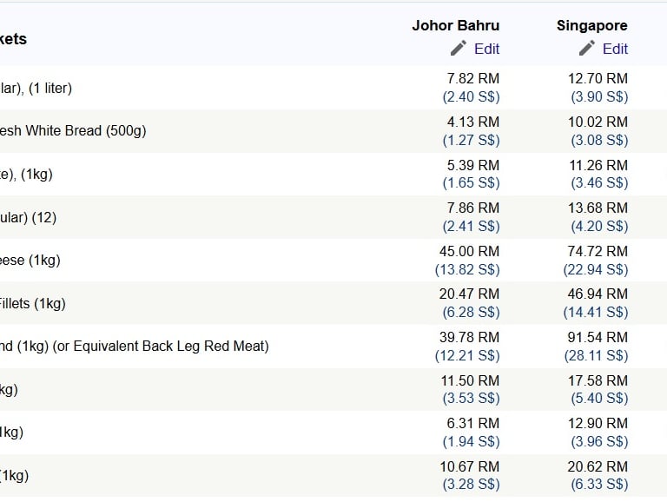Select the (22.94 S$) value

596,270
